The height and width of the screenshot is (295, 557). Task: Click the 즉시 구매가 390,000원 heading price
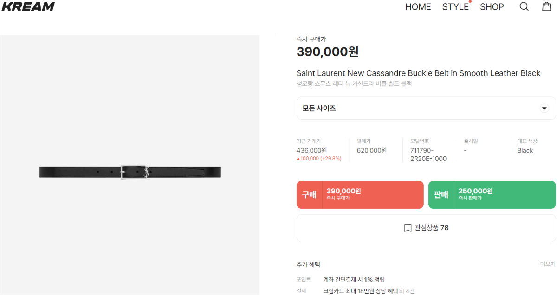[x=327, y=51]
